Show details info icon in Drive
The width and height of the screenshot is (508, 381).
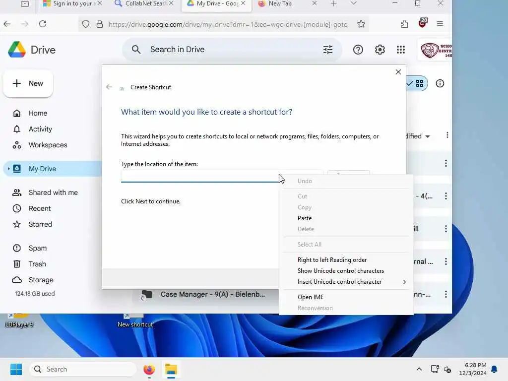coord(440,83)
